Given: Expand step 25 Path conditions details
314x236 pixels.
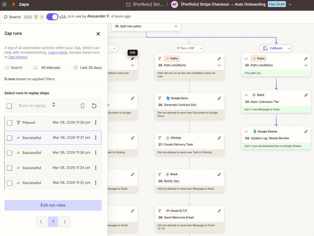Looking at the screenshot, I should pos(219,65).
